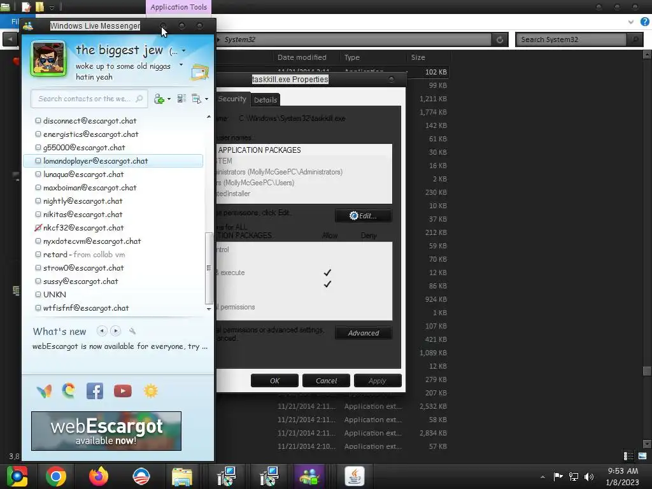The height and width of the screenshot is (489, 652).
Task: Click the volume speaker tray icon
Action: pyautogui.click(x=589, y=476)
